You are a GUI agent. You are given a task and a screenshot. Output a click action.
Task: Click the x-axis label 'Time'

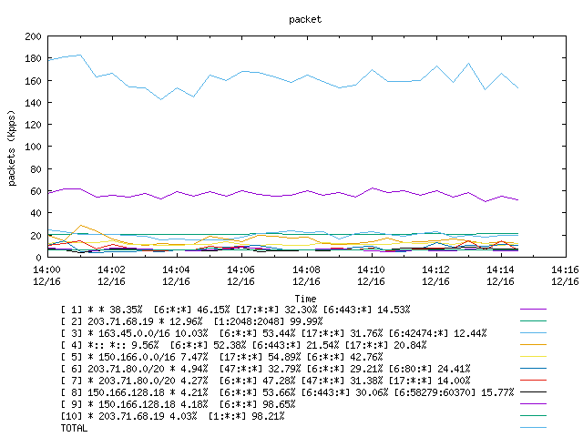pyautogui.click(x=305, y=299)
